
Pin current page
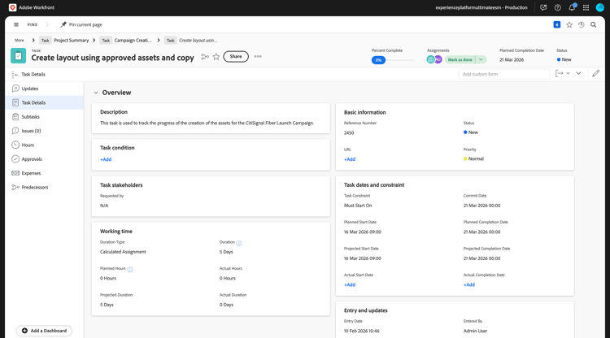click(81, 24)
